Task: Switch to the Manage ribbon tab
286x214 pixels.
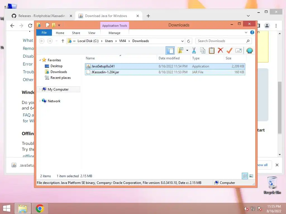Action: [x=115, y=33]
